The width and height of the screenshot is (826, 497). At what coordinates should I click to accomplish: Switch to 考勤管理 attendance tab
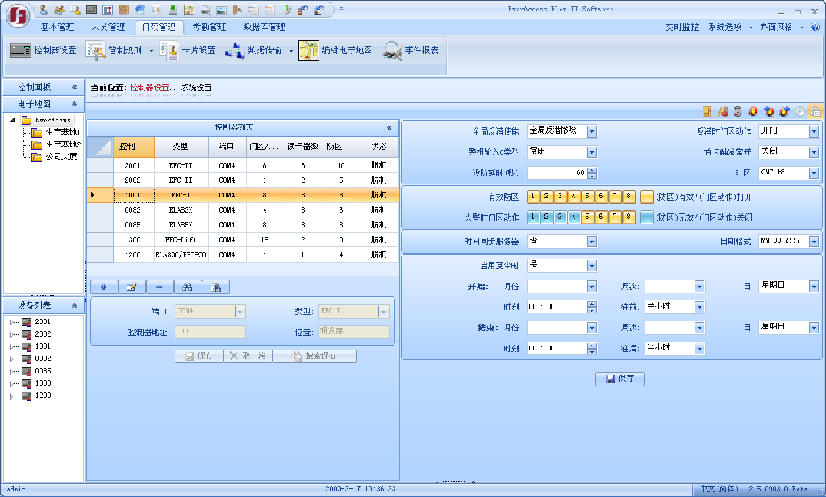pyautogui.click(x=209, y=27)
